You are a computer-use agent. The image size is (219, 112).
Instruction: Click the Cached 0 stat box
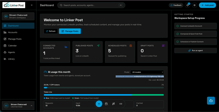tap(149, 104)
